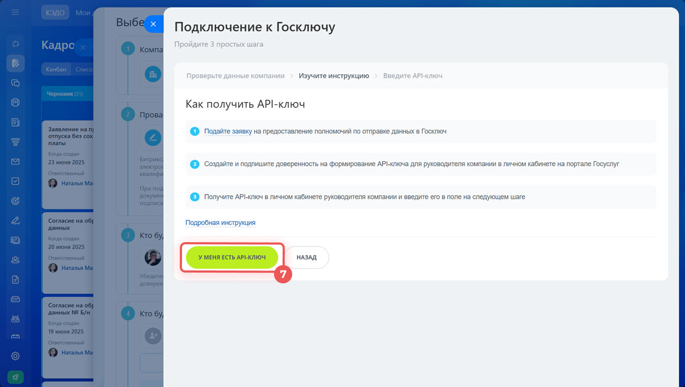Open the funnel icon in sidebar
685x387 pixels.
pos(16,142)
